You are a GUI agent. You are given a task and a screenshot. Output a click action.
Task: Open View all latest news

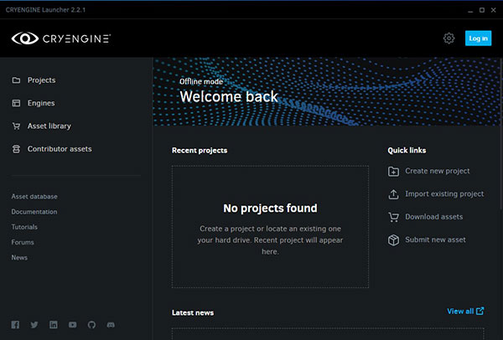point(465,312)
